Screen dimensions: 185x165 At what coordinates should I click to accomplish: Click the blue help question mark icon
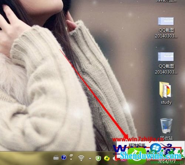(x=64, y=158)
